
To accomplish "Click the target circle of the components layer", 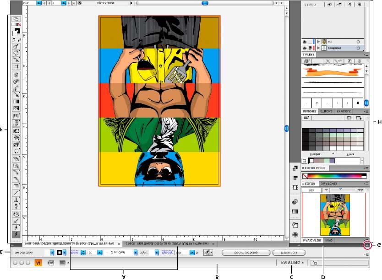I will 358,48.
